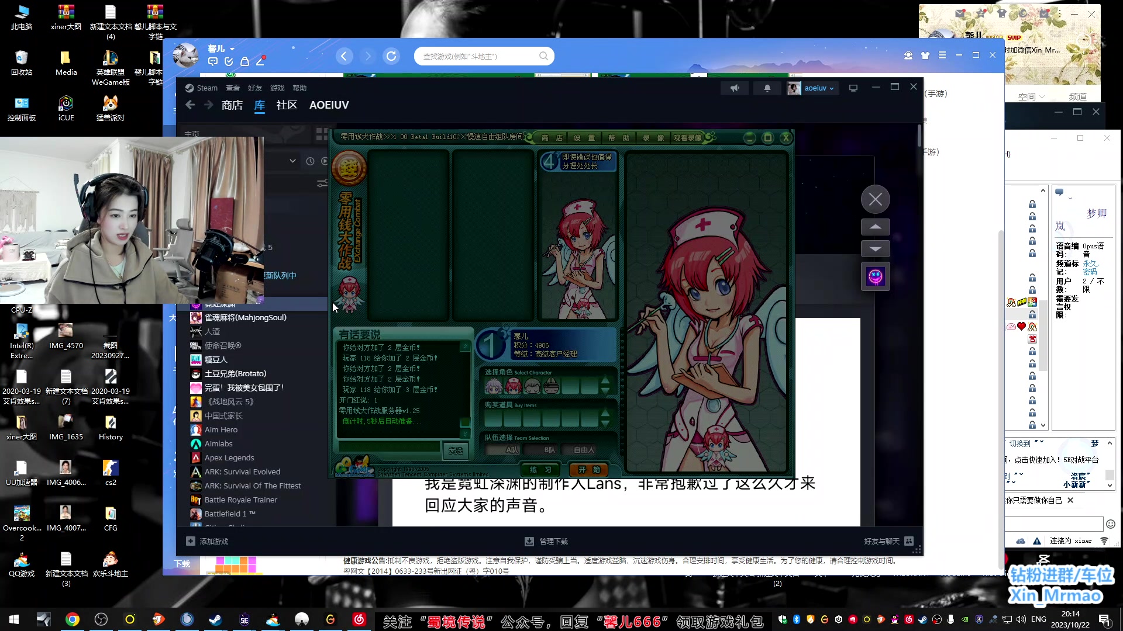The image size is (1123, 631).
Task: Select Aim Hero in Steam library
Action: (221, 430)
